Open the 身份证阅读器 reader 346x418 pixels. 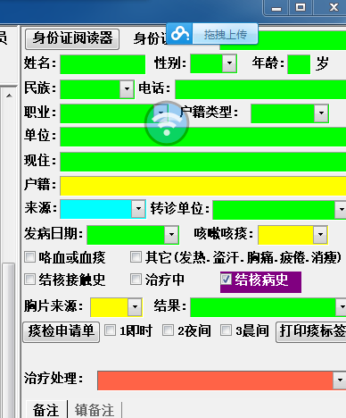72,38
